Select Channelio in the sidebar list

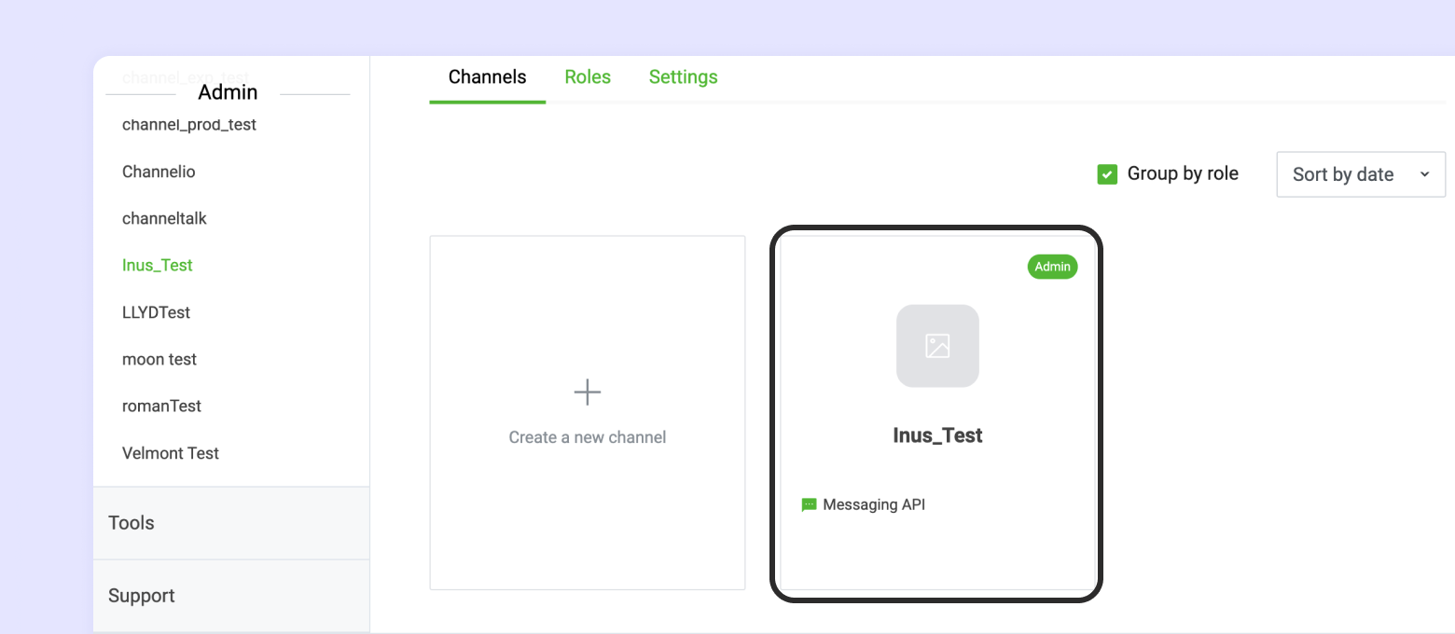coord(159,172)
